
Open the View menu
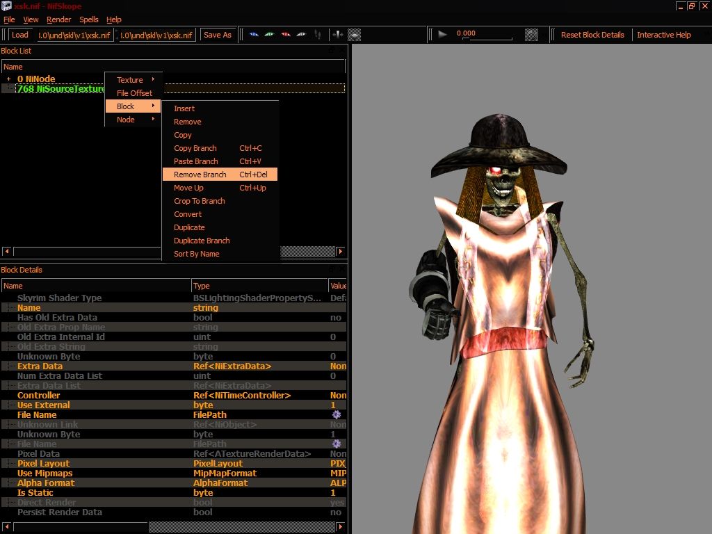point(31,19)
